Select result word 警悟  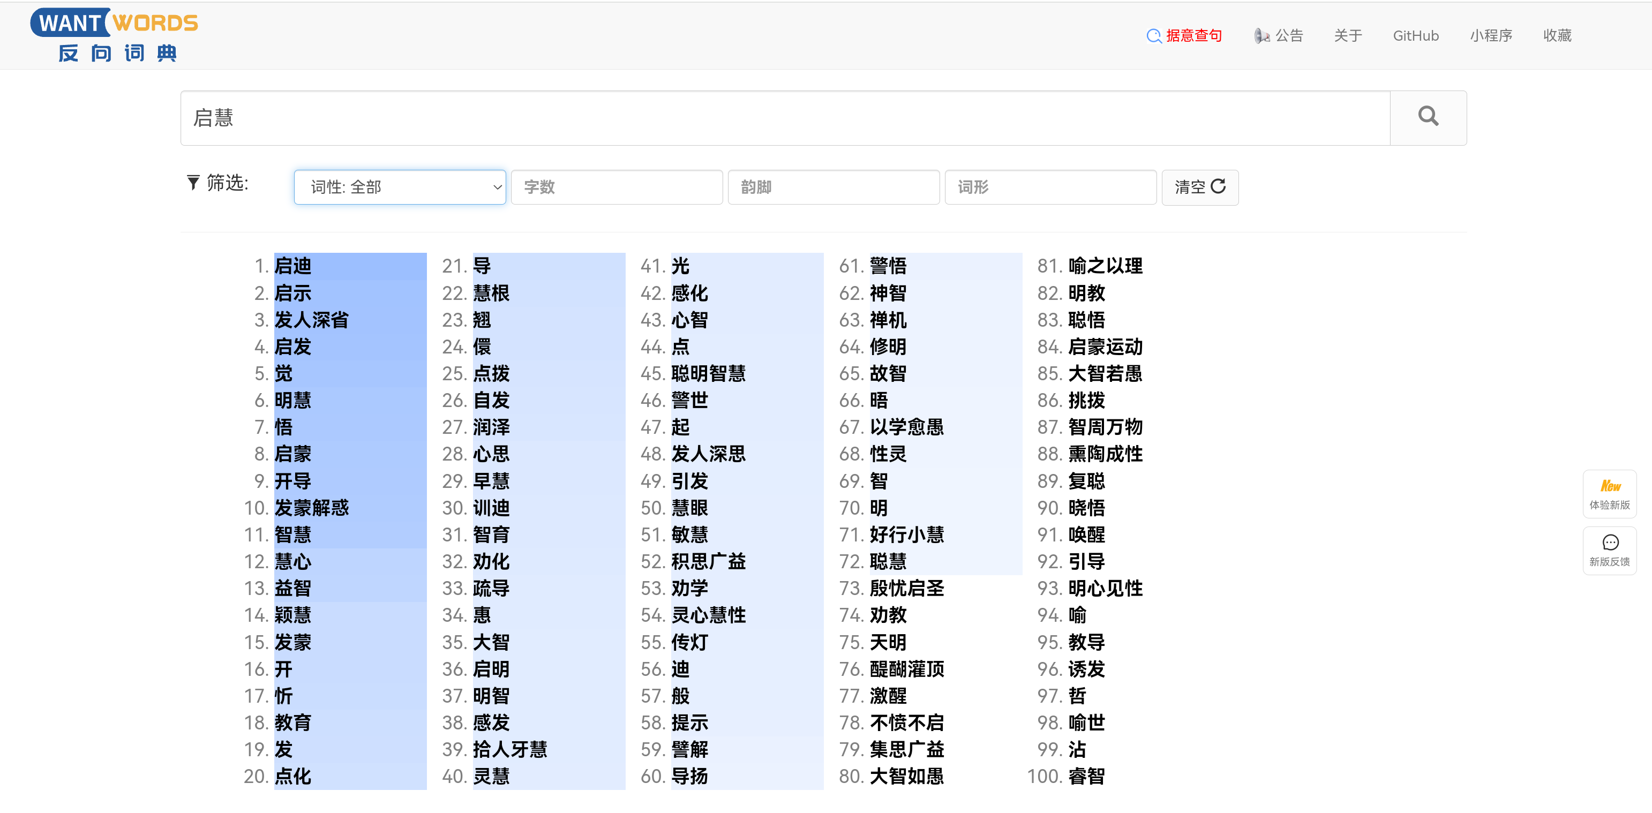[x=888, y=266]
